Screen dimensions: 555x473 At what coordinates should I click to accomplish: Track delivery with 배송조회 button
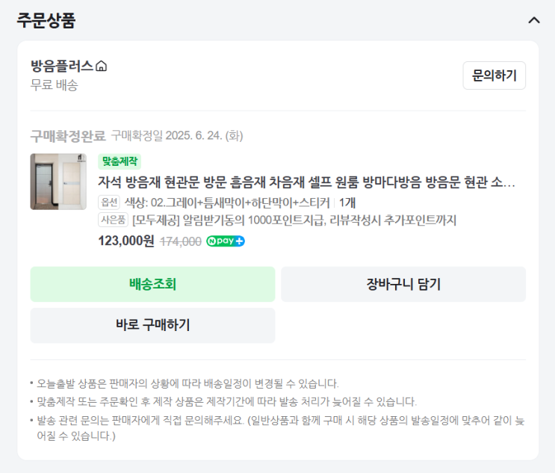tap(152, 284)
